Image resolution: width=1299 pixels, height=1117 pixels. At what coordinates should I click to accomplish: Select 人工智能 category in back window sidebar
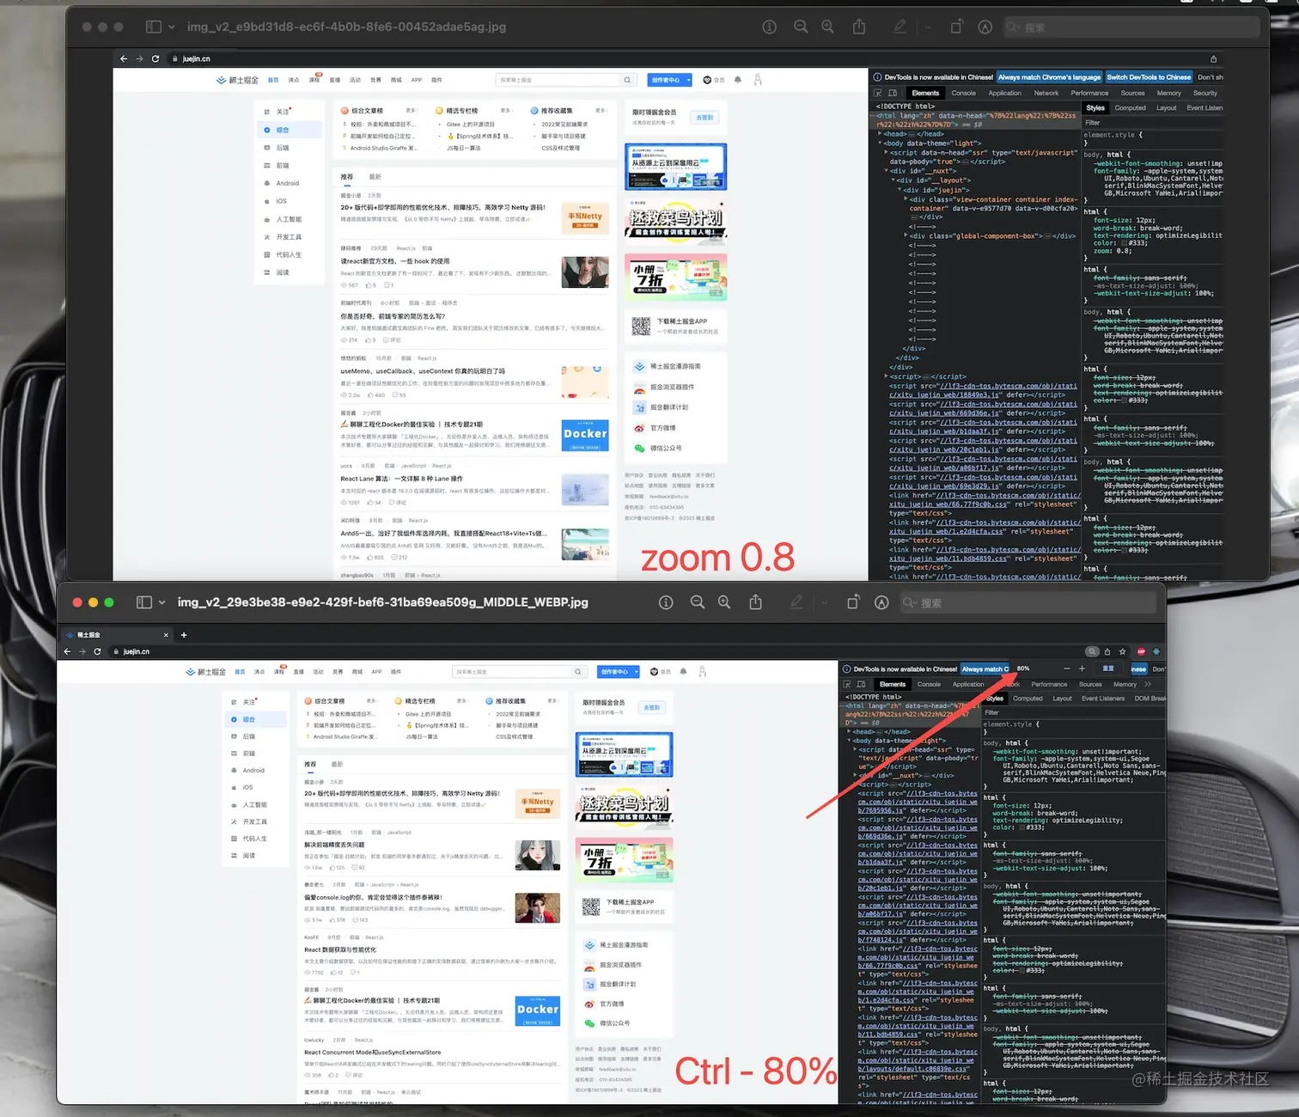pos(289,219)
